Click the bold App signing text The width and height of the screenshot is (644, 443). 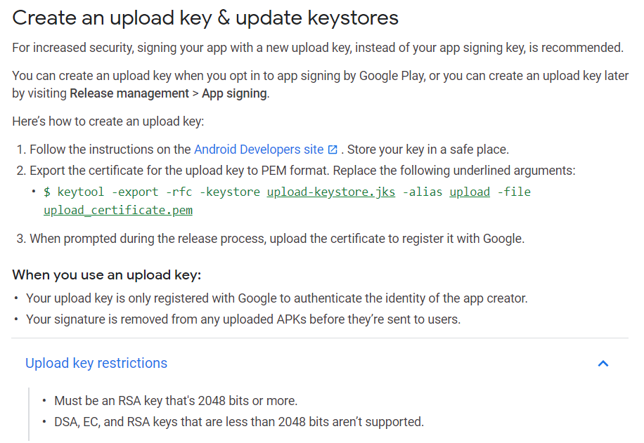(234, 93)
